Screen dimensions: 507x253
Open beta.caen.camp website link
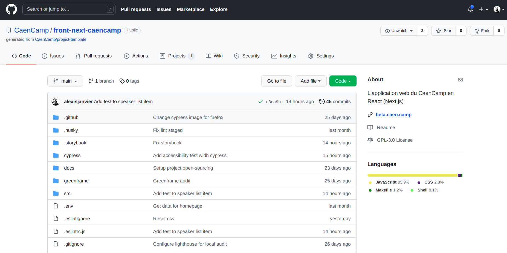393,115
